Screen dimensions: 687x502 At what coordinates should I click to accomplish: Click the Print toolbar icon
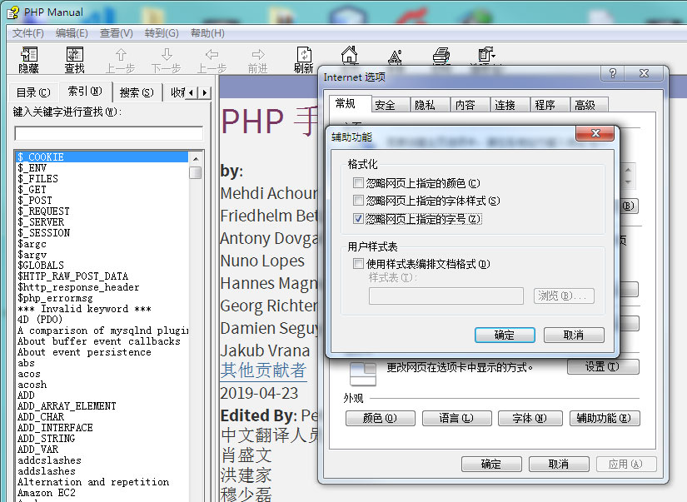pos(441,55)
